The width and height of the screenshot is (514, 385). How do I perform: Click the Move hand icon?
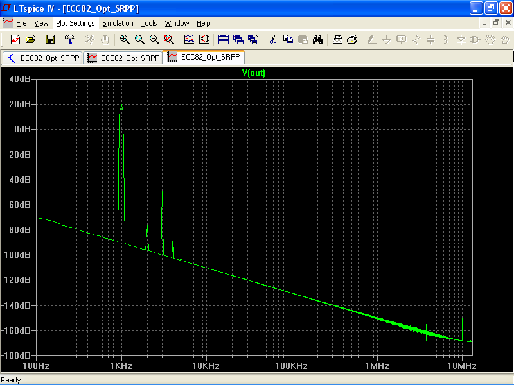(x=490, y=40)
